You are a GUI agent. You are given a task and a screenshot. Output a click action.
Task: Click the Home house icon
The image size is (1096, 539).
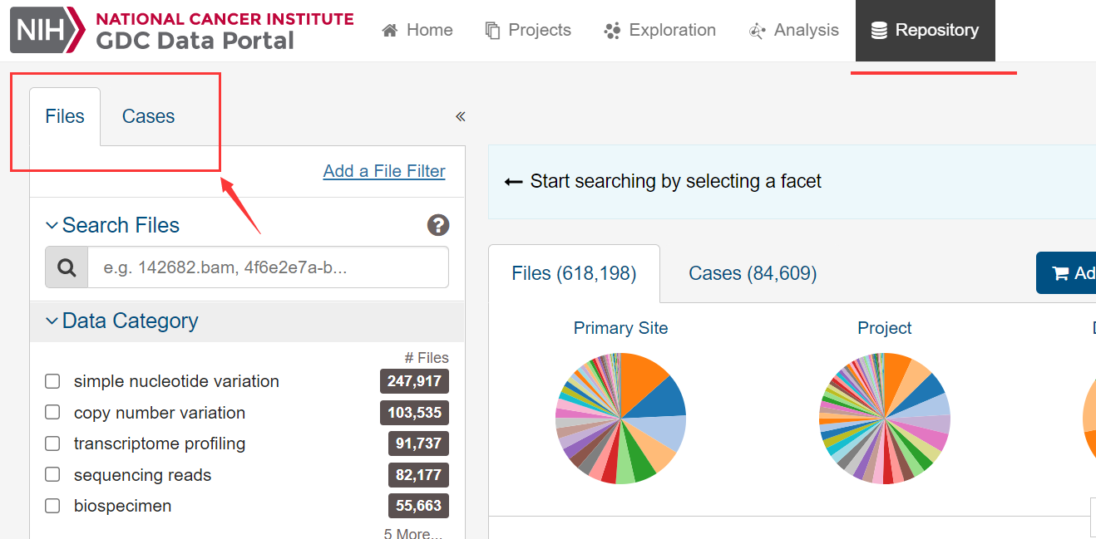coord(389,31)
